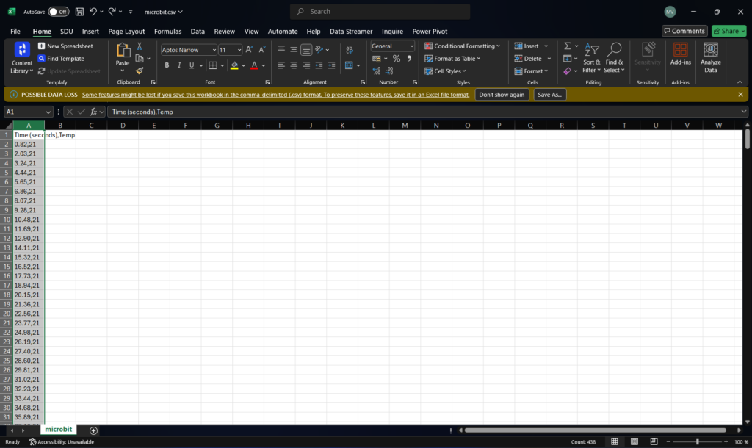Image resolution: width=752 pixels, height=448 pixels.
Task: Open Find & Select magnifier icon
Action: pos(615,50)
